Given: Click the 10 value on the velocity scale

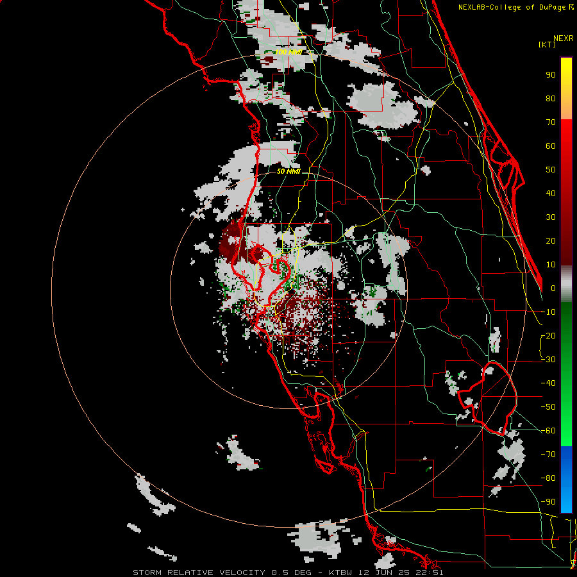Looking at the screenshot, I should (551, 265).
